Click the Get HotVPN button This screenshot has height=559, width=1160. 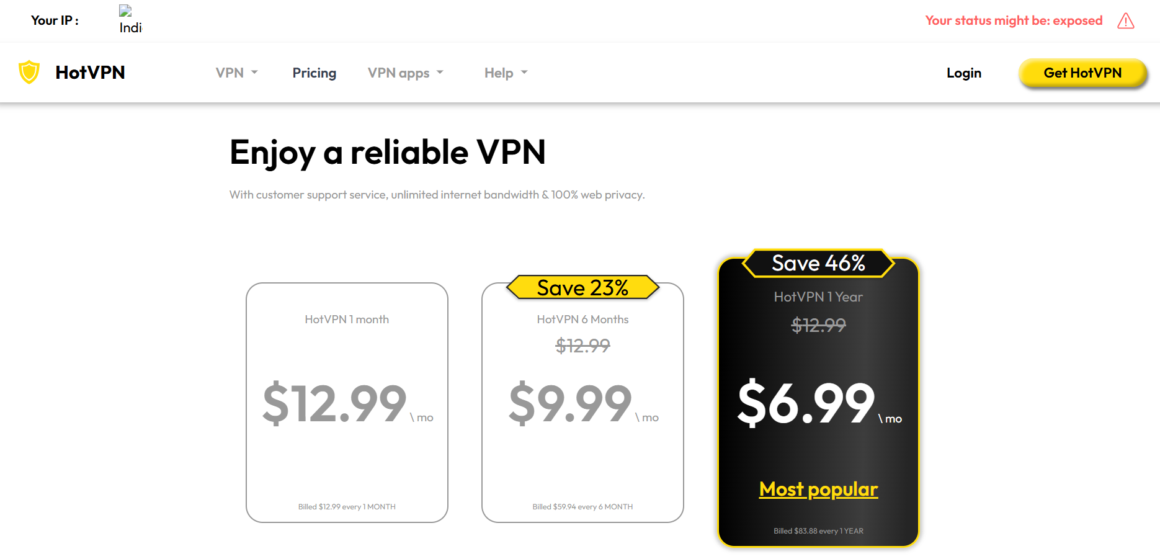[x=1082, y=73]
